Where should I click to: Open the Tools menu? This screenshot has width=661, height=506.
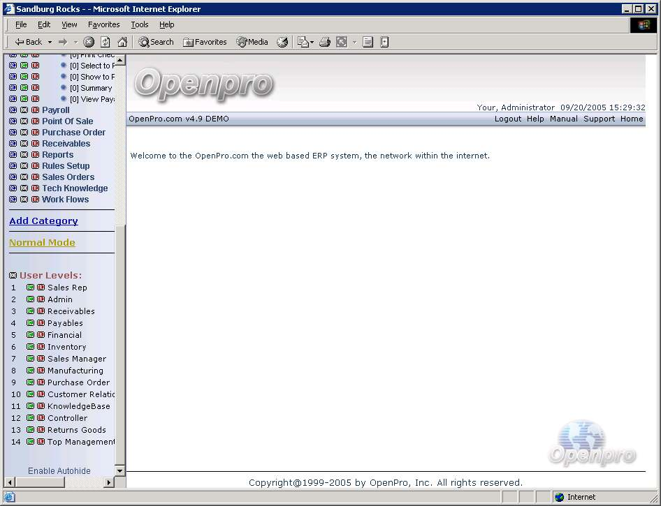click(x=140, y=24)
